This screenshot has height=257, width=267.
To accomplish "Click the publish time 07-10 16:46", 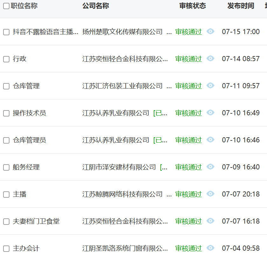I will click(x=241, y=140).
